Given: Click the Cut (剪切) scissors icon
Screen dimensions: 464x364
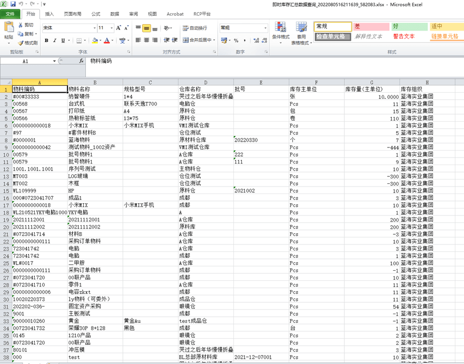Looking at the screenshot, I should click(x=21, y=25).
